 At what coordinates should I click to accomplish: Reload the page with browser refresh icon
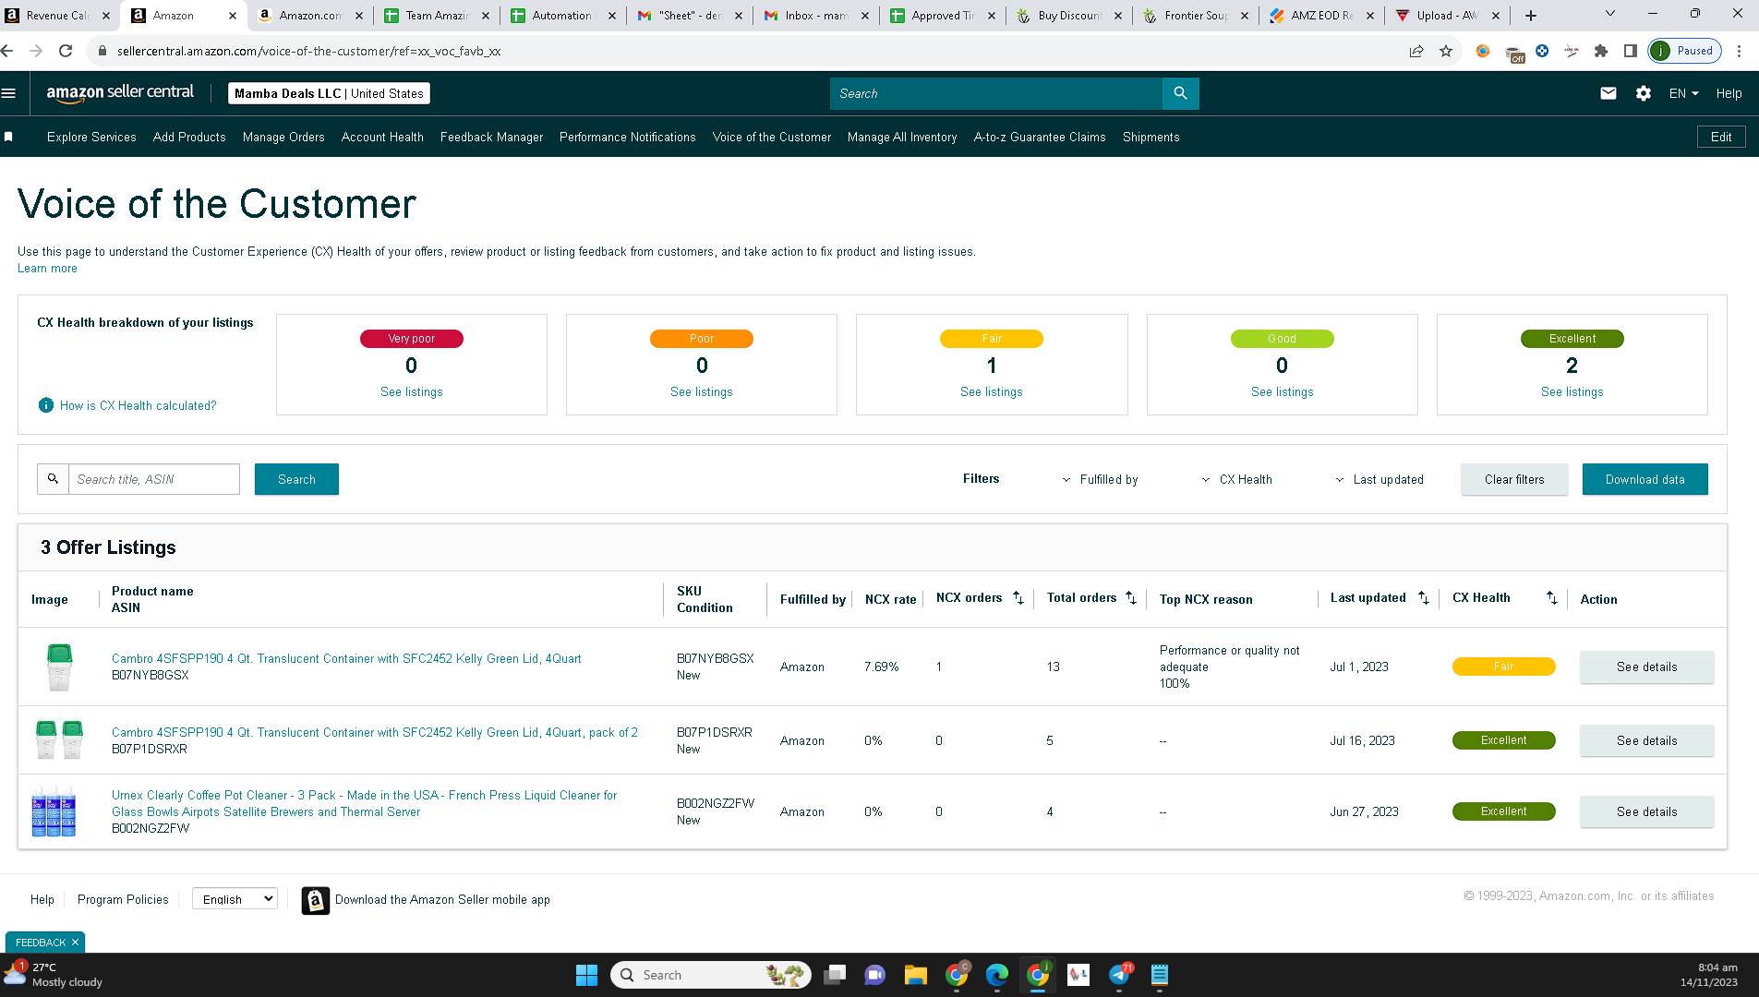click(x=66, y=51)
